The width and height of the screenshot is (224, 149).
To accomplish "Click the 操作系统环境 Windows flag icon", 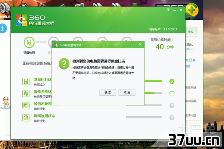I will [26, 93].
